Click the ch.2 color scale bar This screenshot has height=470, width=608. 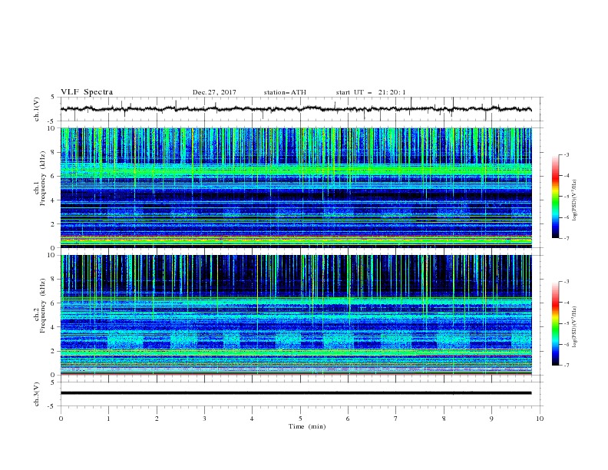pos(555,323)
